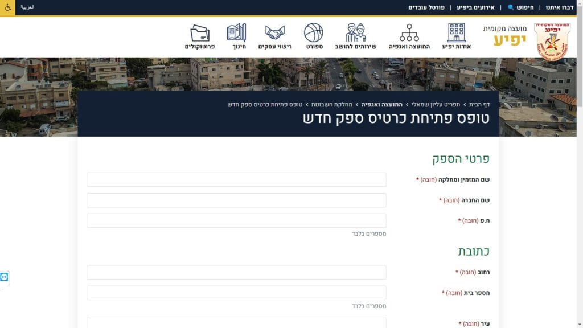Click the TeamViewer side widget icon
Viewport: 583px width, 328px height.
coord(5,277)
